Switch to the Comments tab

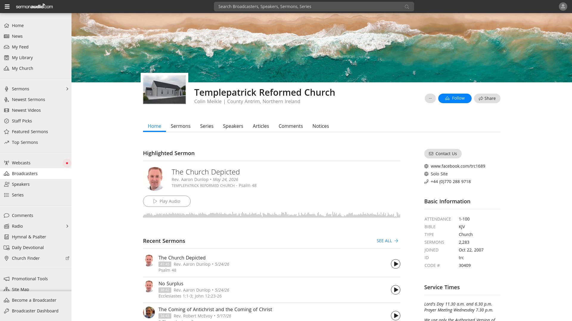[x=291, y=126]
